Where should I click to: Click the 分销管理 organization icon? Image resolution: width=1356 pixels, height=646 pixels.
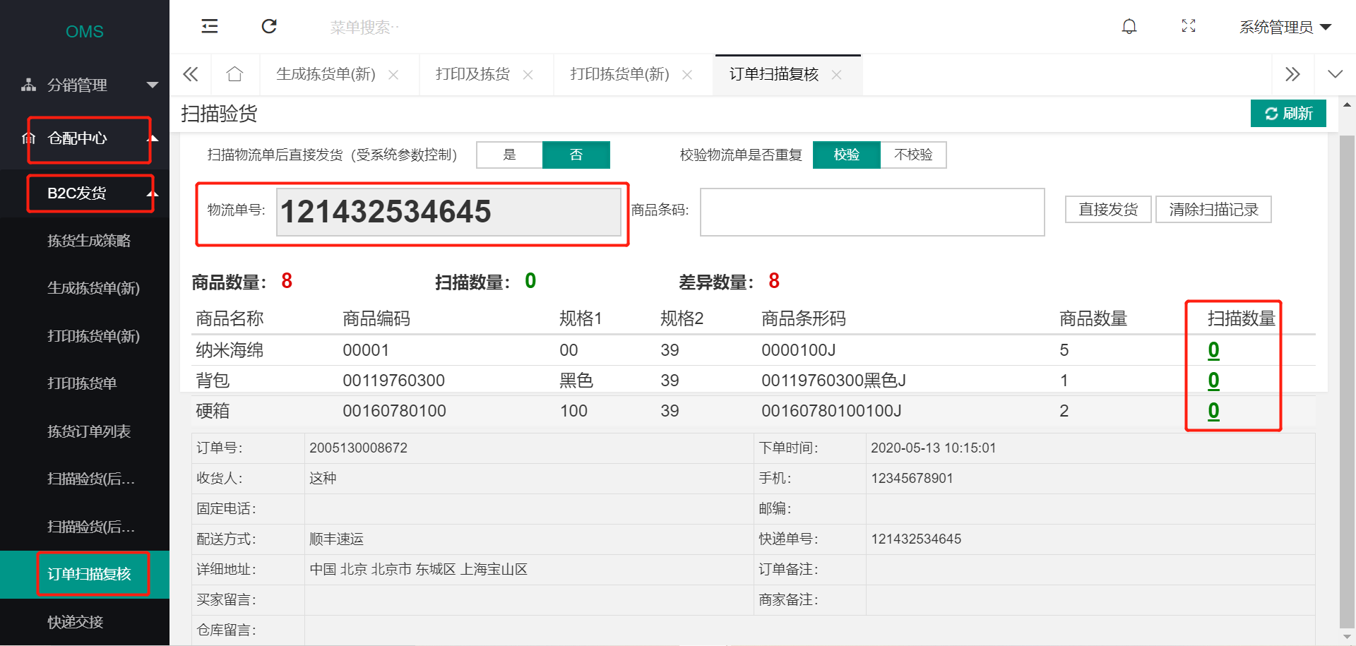28,85
